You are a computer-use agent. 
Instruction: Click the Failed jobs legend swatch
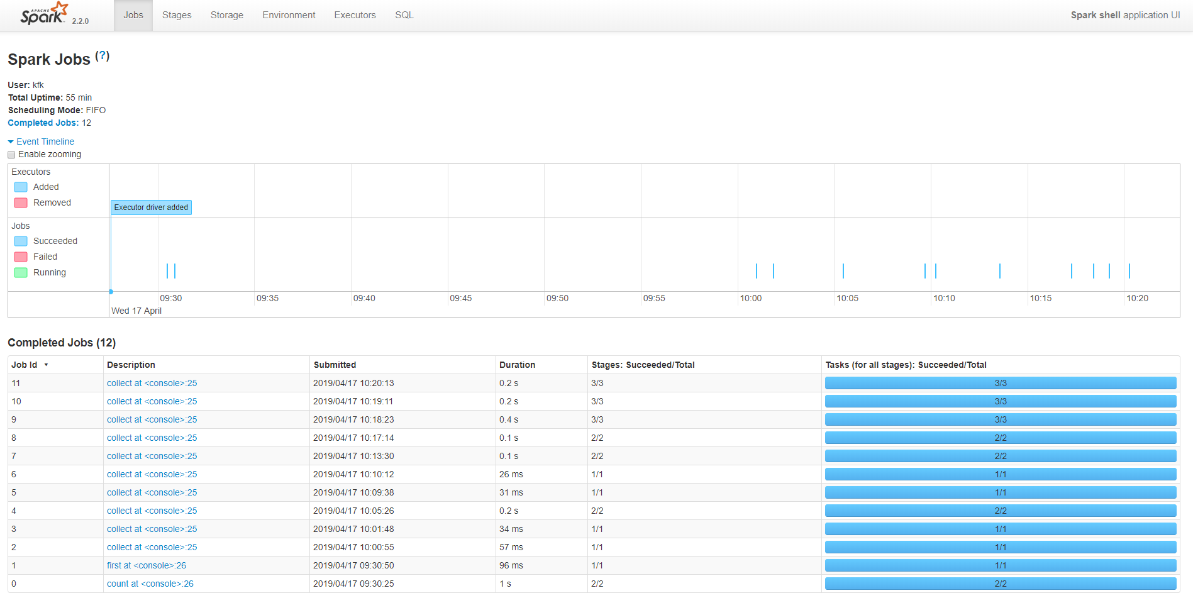point(21,257)
